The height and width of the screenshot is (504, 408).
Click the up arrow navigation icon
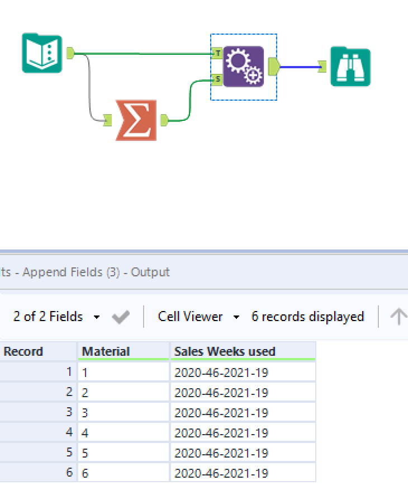(398, 317)
